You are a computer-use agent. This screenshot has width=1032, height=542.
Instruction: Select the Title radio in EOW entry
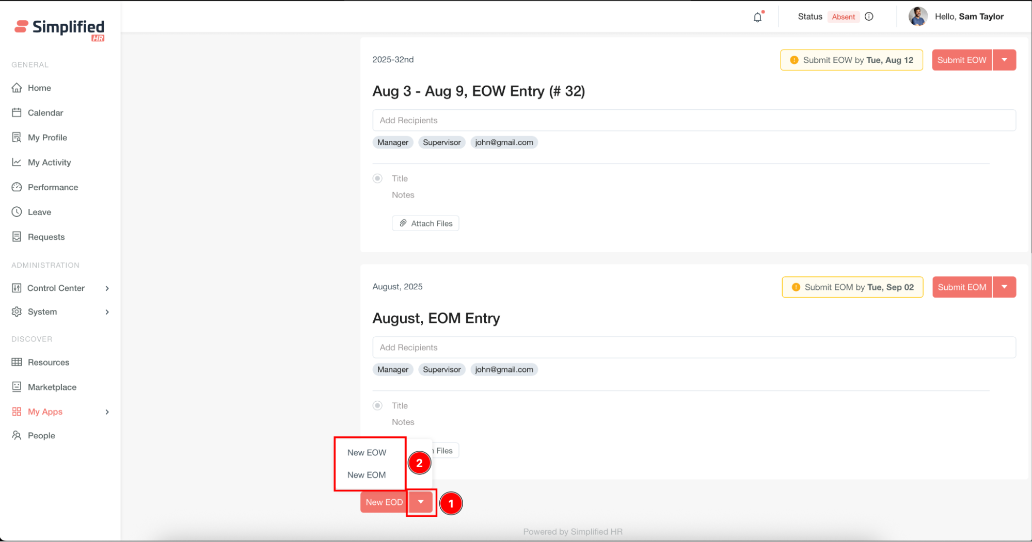tap(378, 178)
